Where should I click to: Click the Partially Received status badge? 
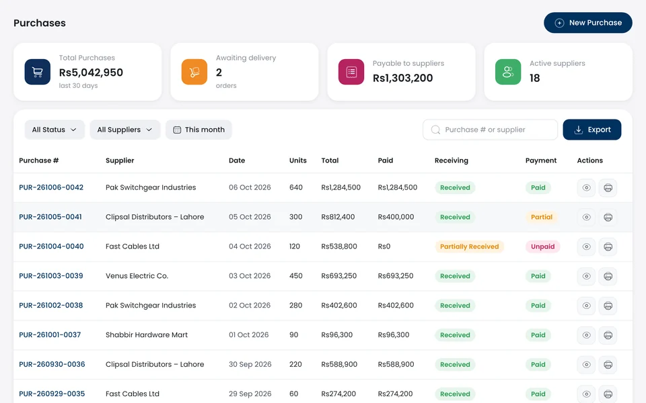pyautogui.click(x=469, y=247)
